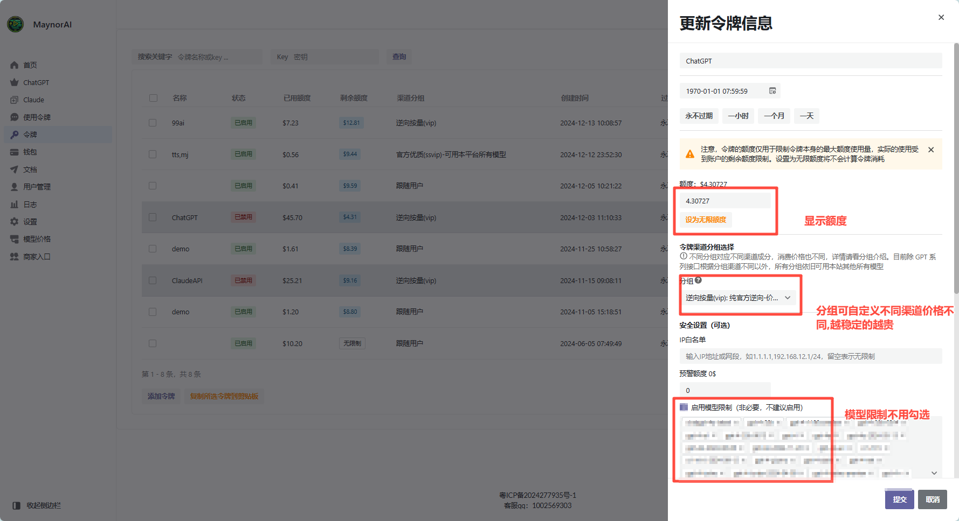Click the 查询 search button

(x=399, y=57)
